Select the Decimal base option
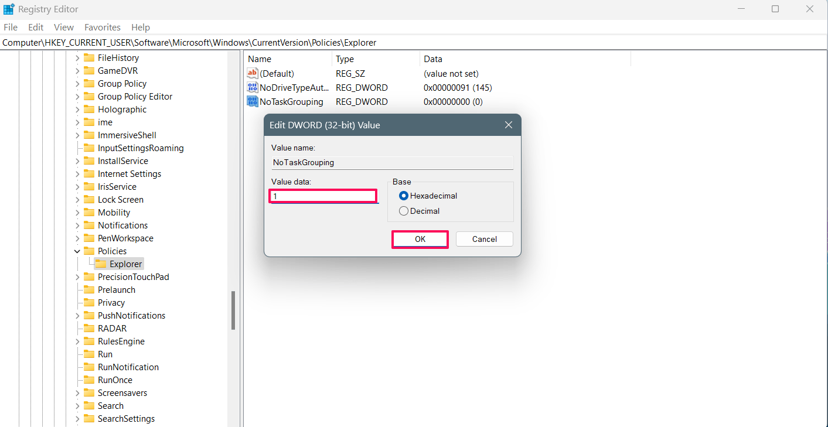This screenshot has width=828, height=427. (x=403, y=211)
